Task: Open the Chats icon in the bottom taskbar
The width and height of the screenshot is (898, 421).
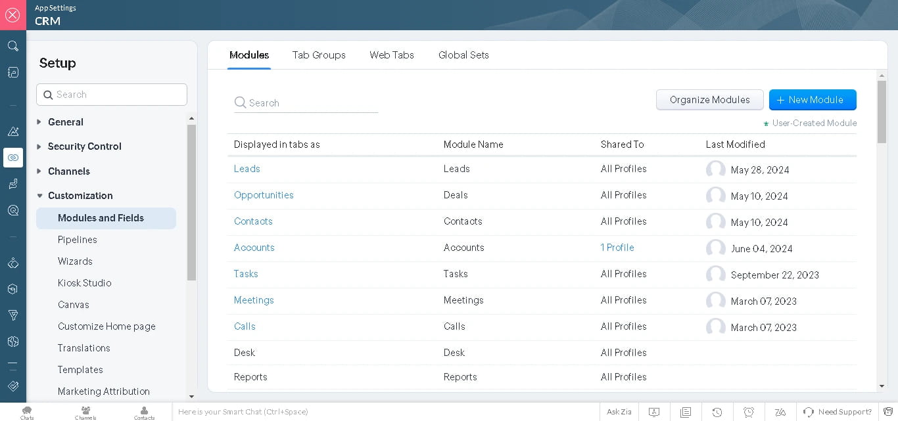Action: coord(26,412)
